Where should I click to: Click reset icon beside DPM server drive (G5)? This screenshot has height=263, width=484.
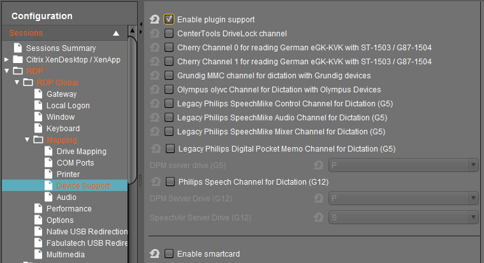coord(318,165)
